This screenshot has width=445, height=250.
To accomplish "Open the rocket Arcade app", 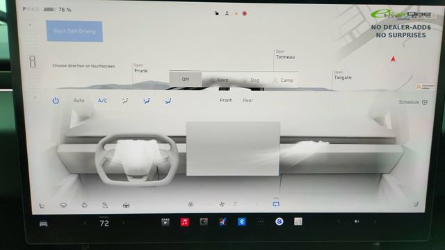I will coord(222,222).
